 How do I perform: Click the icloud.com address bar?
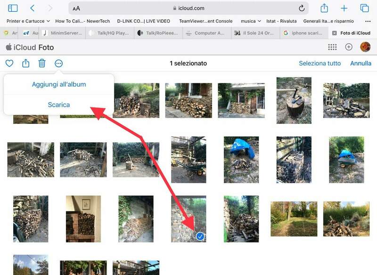coord(188,8)
